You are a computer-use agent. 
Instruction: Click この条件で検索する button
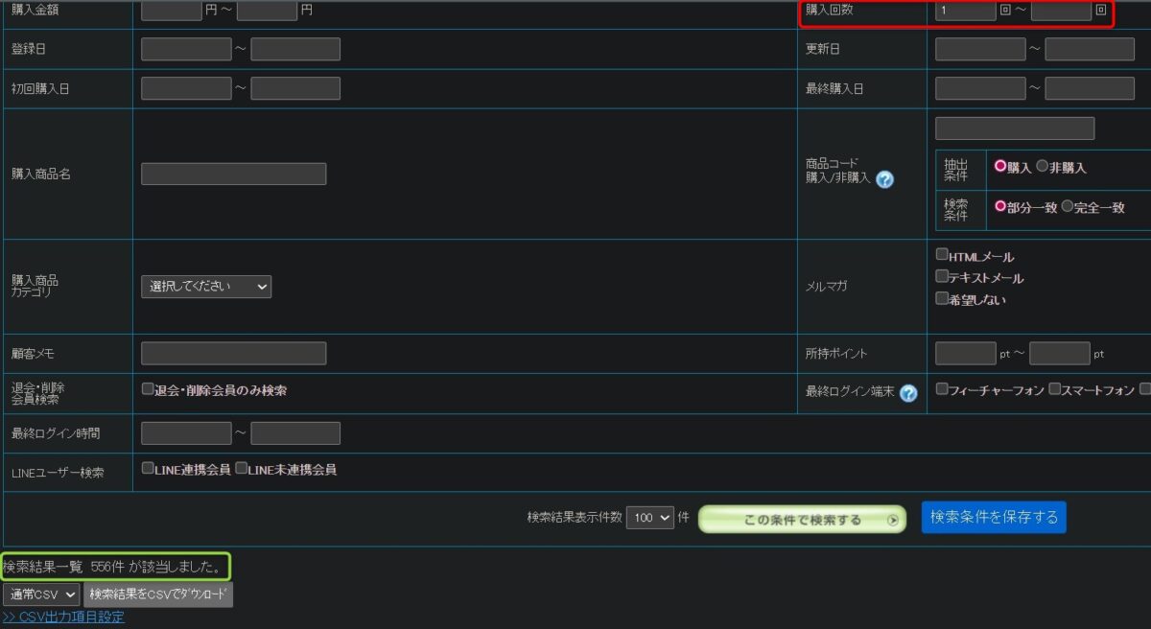pyautogui.click(x=802, y=520)
